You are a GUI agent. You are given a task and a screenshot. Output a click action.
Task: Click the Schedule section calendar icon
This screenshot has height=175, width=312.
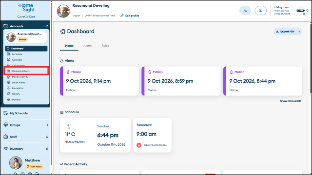(62, 112)
